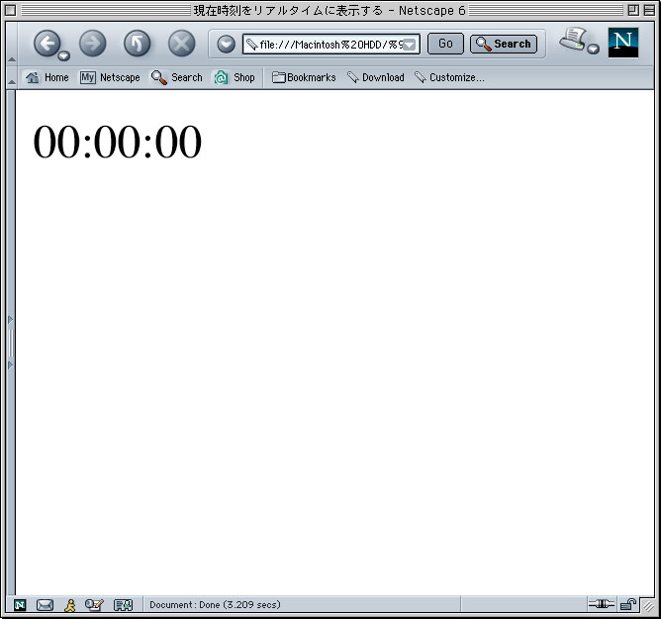Open Home in the personal toolbar
This screenshot has height=619, width=661.
(47, 77)
